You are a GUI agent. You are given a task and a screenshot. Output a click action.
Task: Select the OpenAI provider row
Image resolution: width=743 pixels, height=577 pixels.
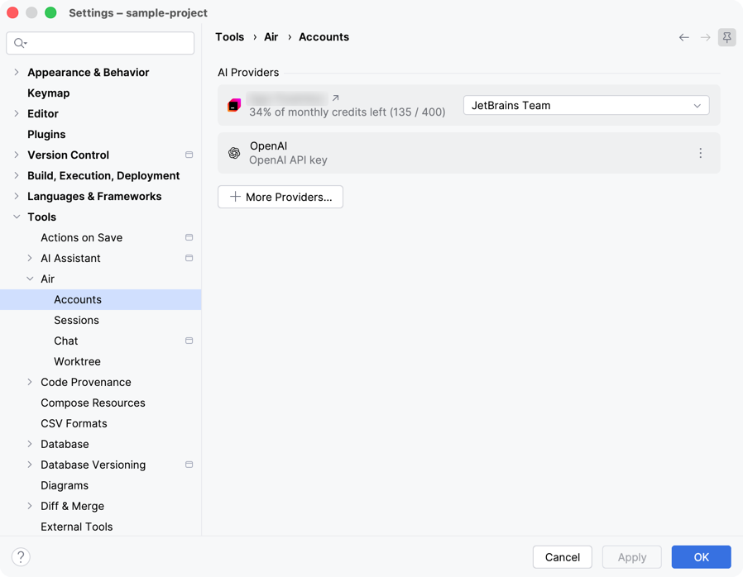coord(468,153)
